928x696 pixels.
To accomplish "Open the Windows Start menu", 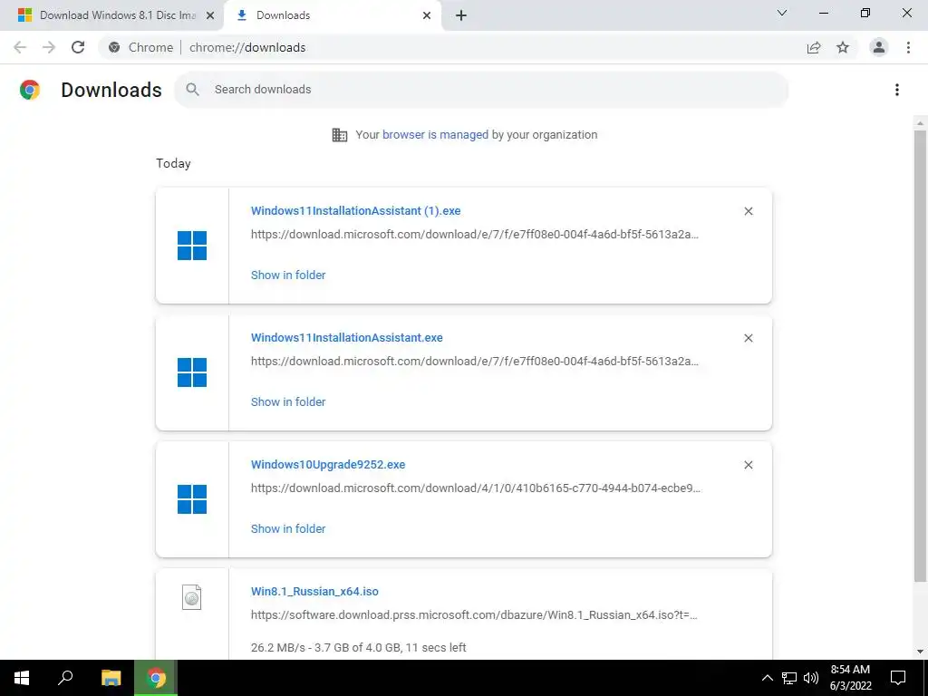I will point(22,678).
